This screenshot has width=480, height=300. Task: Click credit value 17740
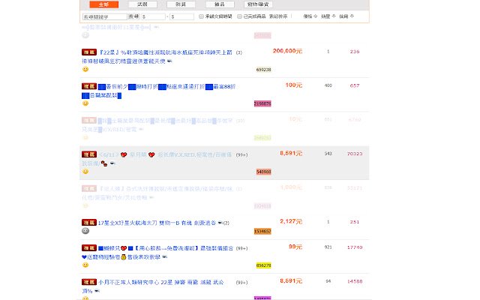(355, 247)
